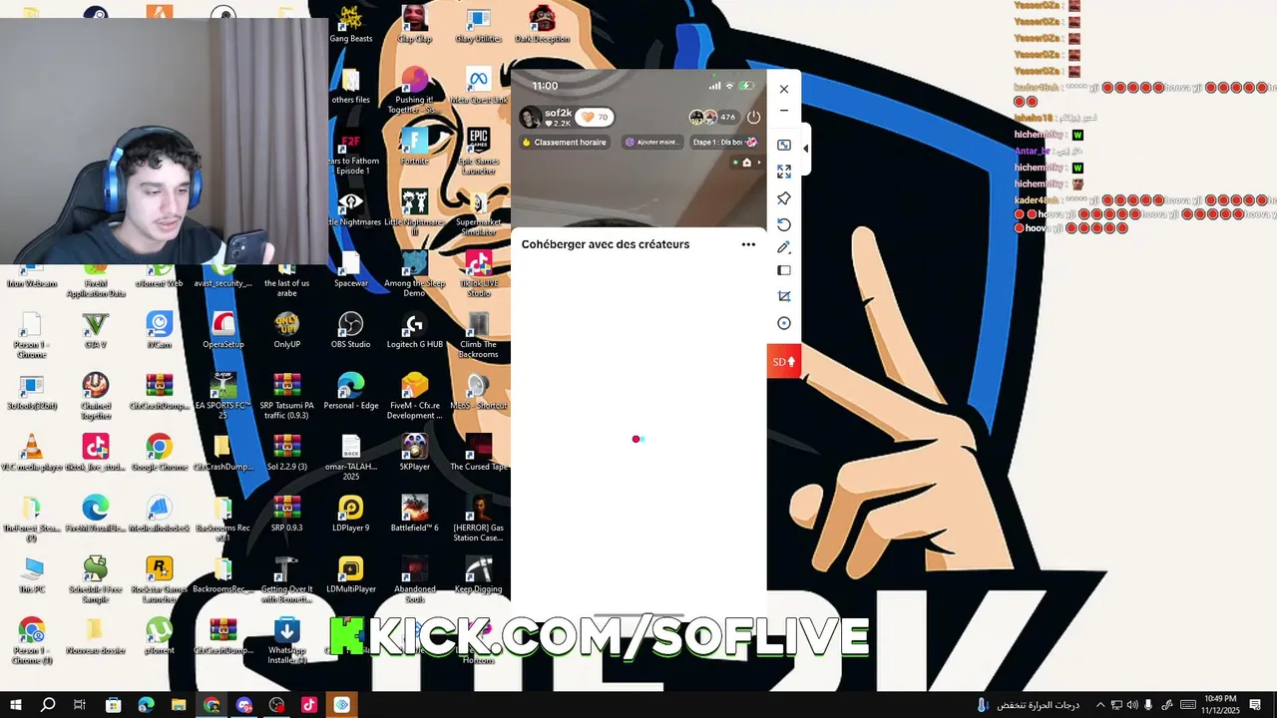Select the OperaSetup desktop icon
Viewport: 1277px width, 718px height.
click(x=223, y=331)
